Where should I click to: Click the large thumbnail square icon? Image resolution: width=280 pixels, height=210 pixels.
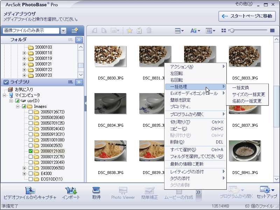272,30
